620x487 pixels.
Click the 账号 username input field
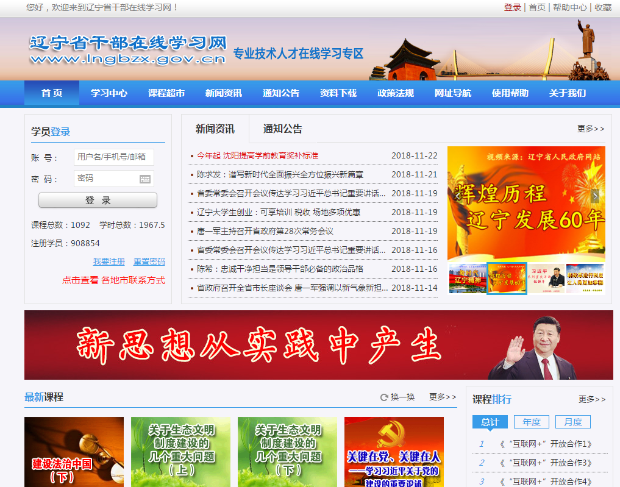[x=113, y=157]
